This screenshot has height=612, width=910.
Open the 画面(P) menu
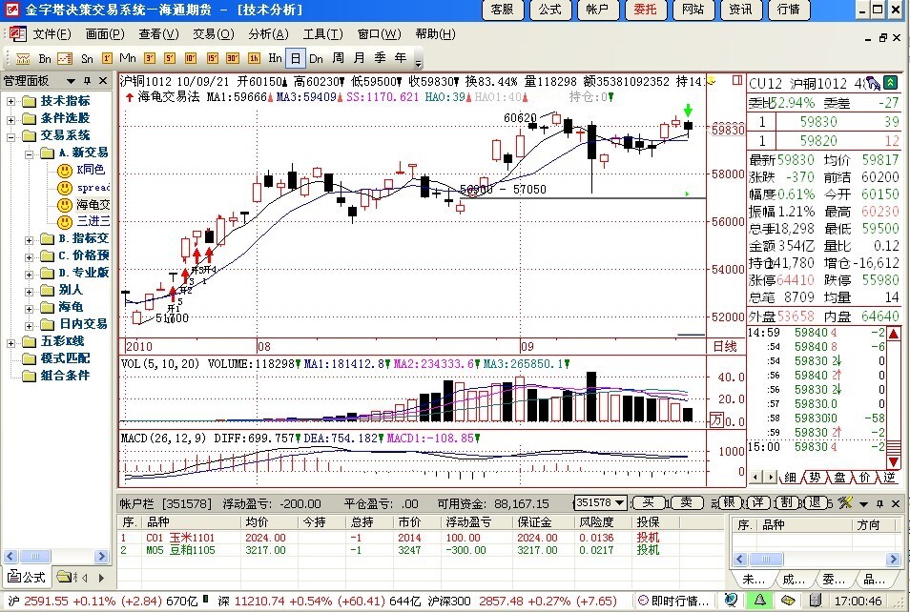click(x=105, y=34)
